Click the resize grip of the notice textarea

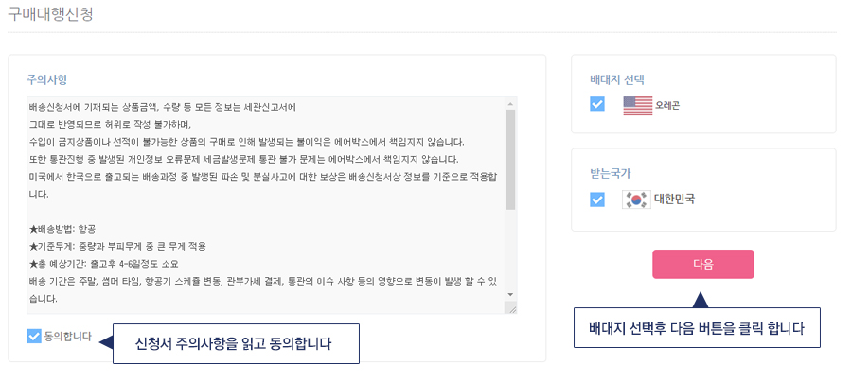pos(511,308)
